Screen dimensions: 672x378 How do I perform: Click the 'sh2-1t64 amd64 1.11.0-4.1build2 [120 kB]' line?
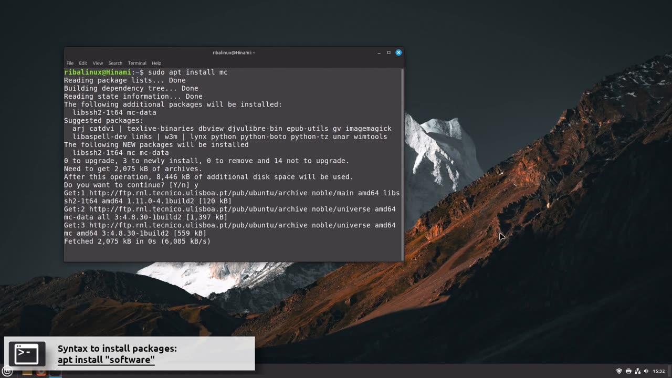click(148, 201)
